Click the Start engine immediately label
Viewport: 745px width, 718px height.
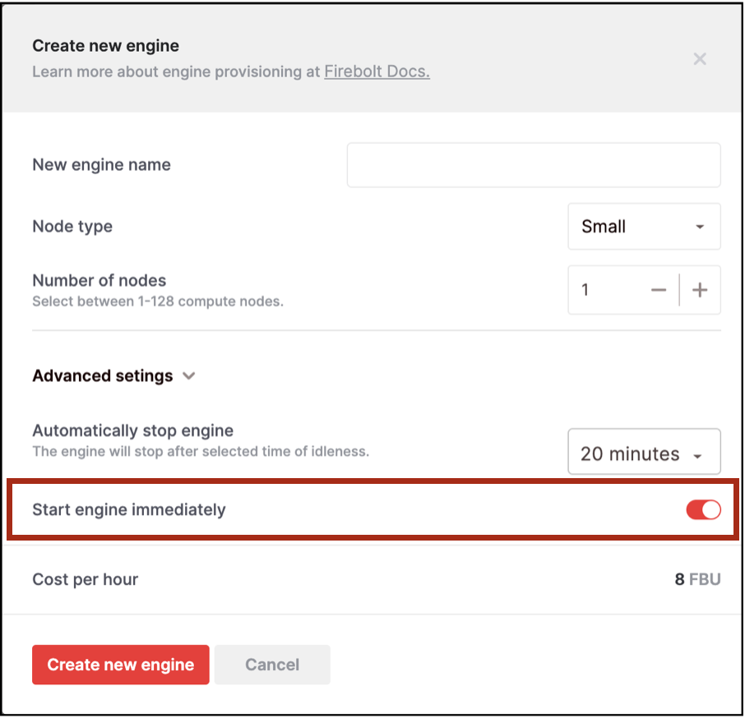[x=128, y=510]
